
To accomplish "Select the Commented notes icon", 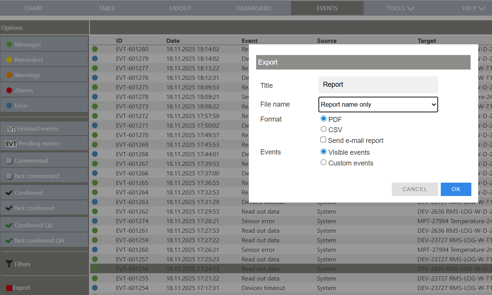I will click(10, 160).
